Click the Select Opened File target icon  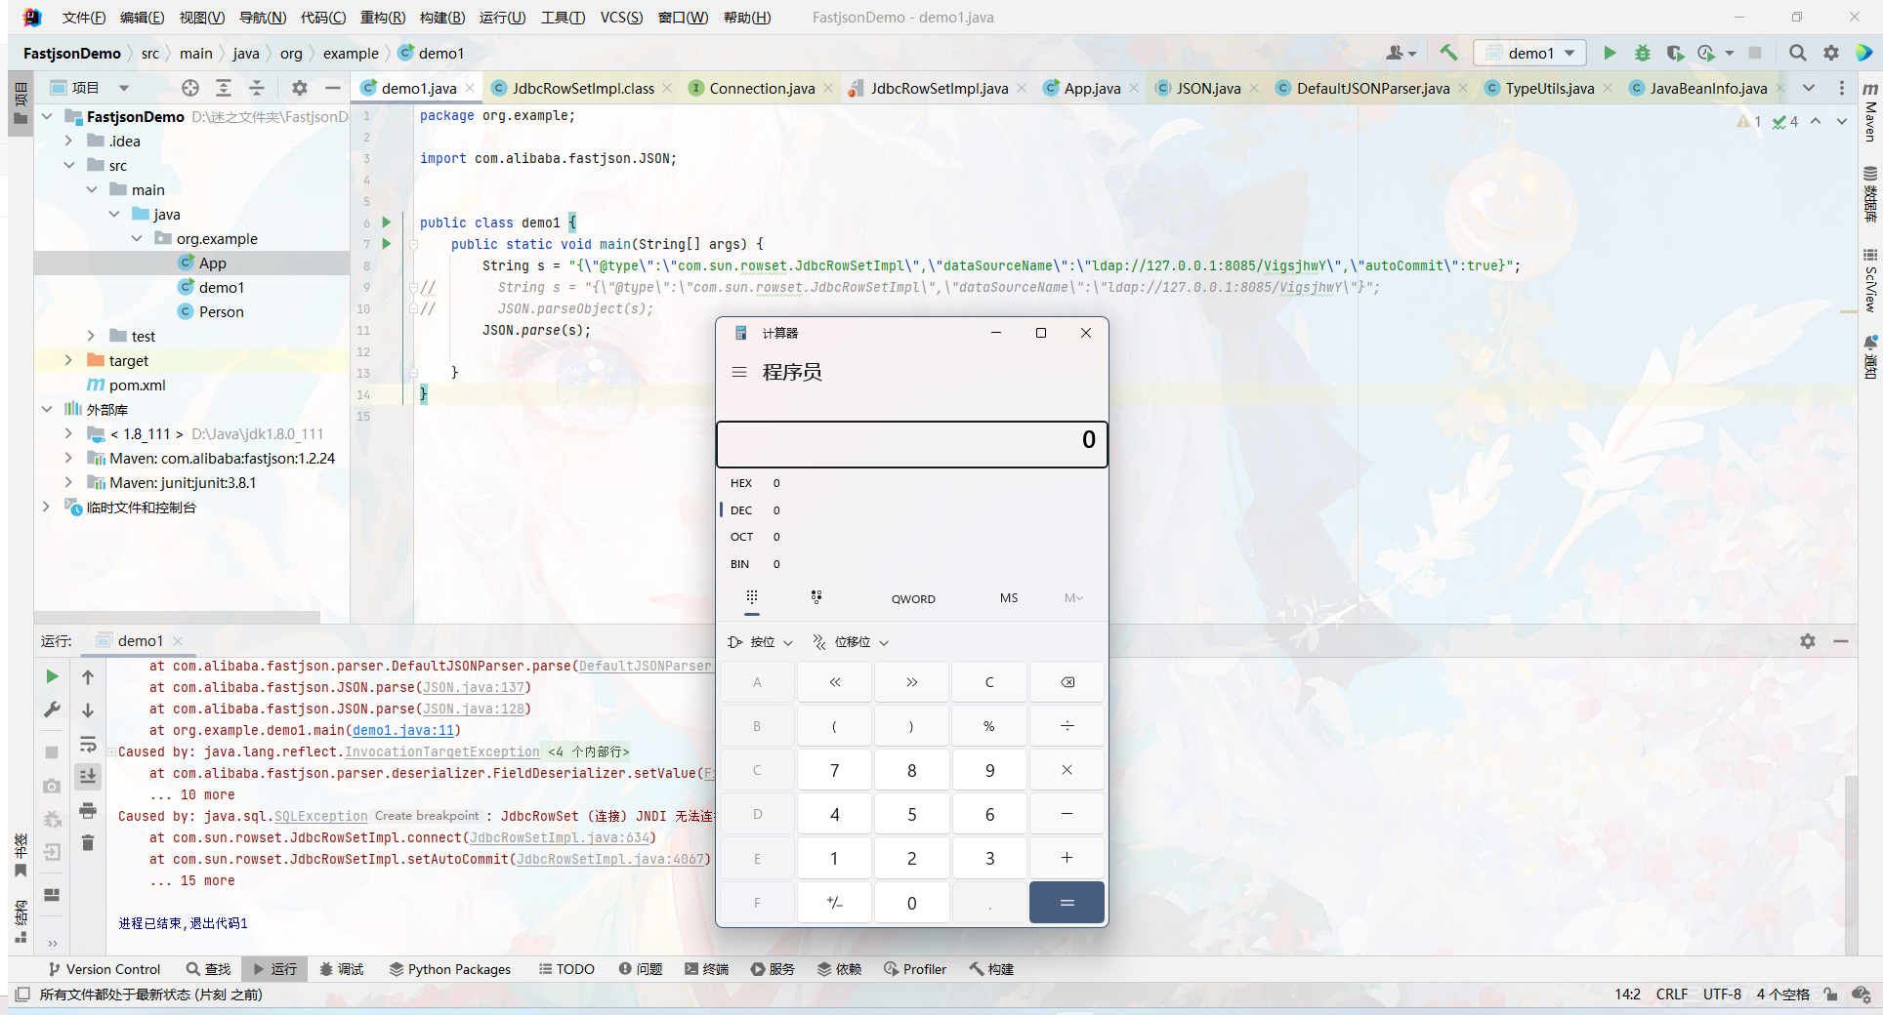click(190, 88)
